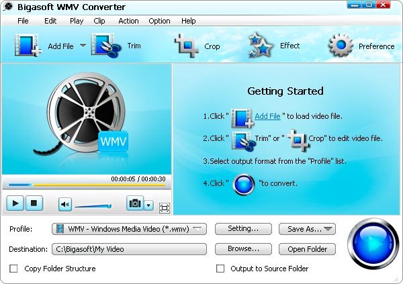
Task: Open Preference settings gear
Action: [341, 46]
